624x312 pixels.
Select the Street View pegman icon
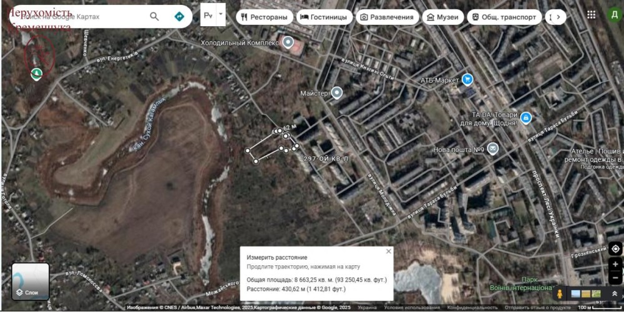(560, 294)
